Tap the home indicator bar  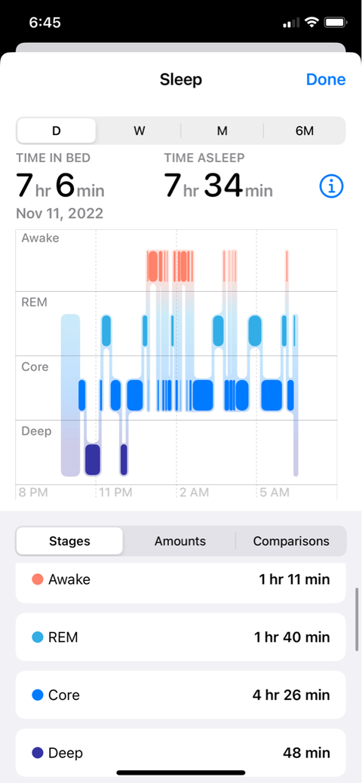tap(181, 772)
